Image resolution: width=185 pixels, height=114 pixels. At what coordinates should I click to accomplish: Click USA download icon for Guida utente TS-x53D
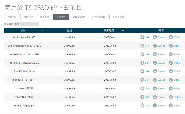[142, 37]
